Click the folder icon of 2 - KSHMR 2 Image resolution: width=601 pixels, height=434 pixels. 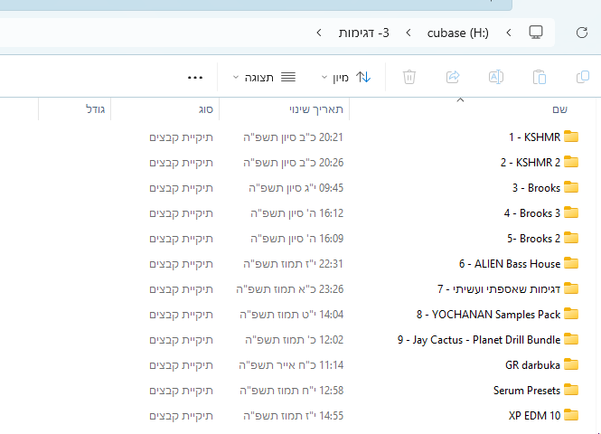tap(571, 162)
